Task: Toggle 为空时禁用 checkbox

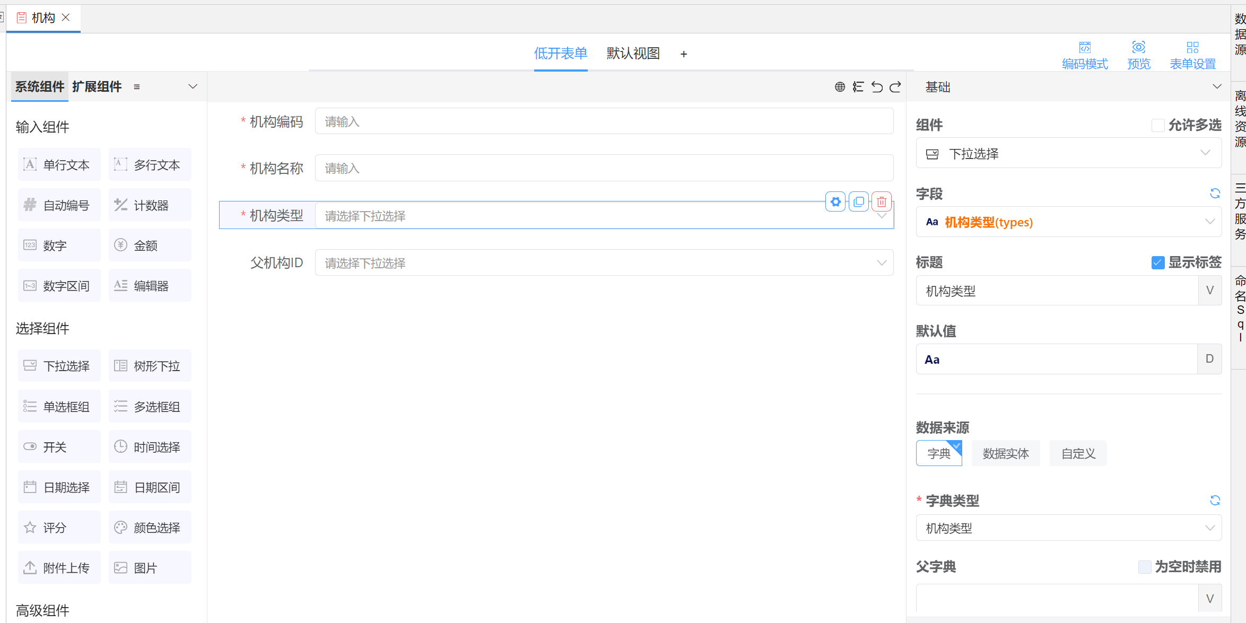Action: pos(1145,567)
